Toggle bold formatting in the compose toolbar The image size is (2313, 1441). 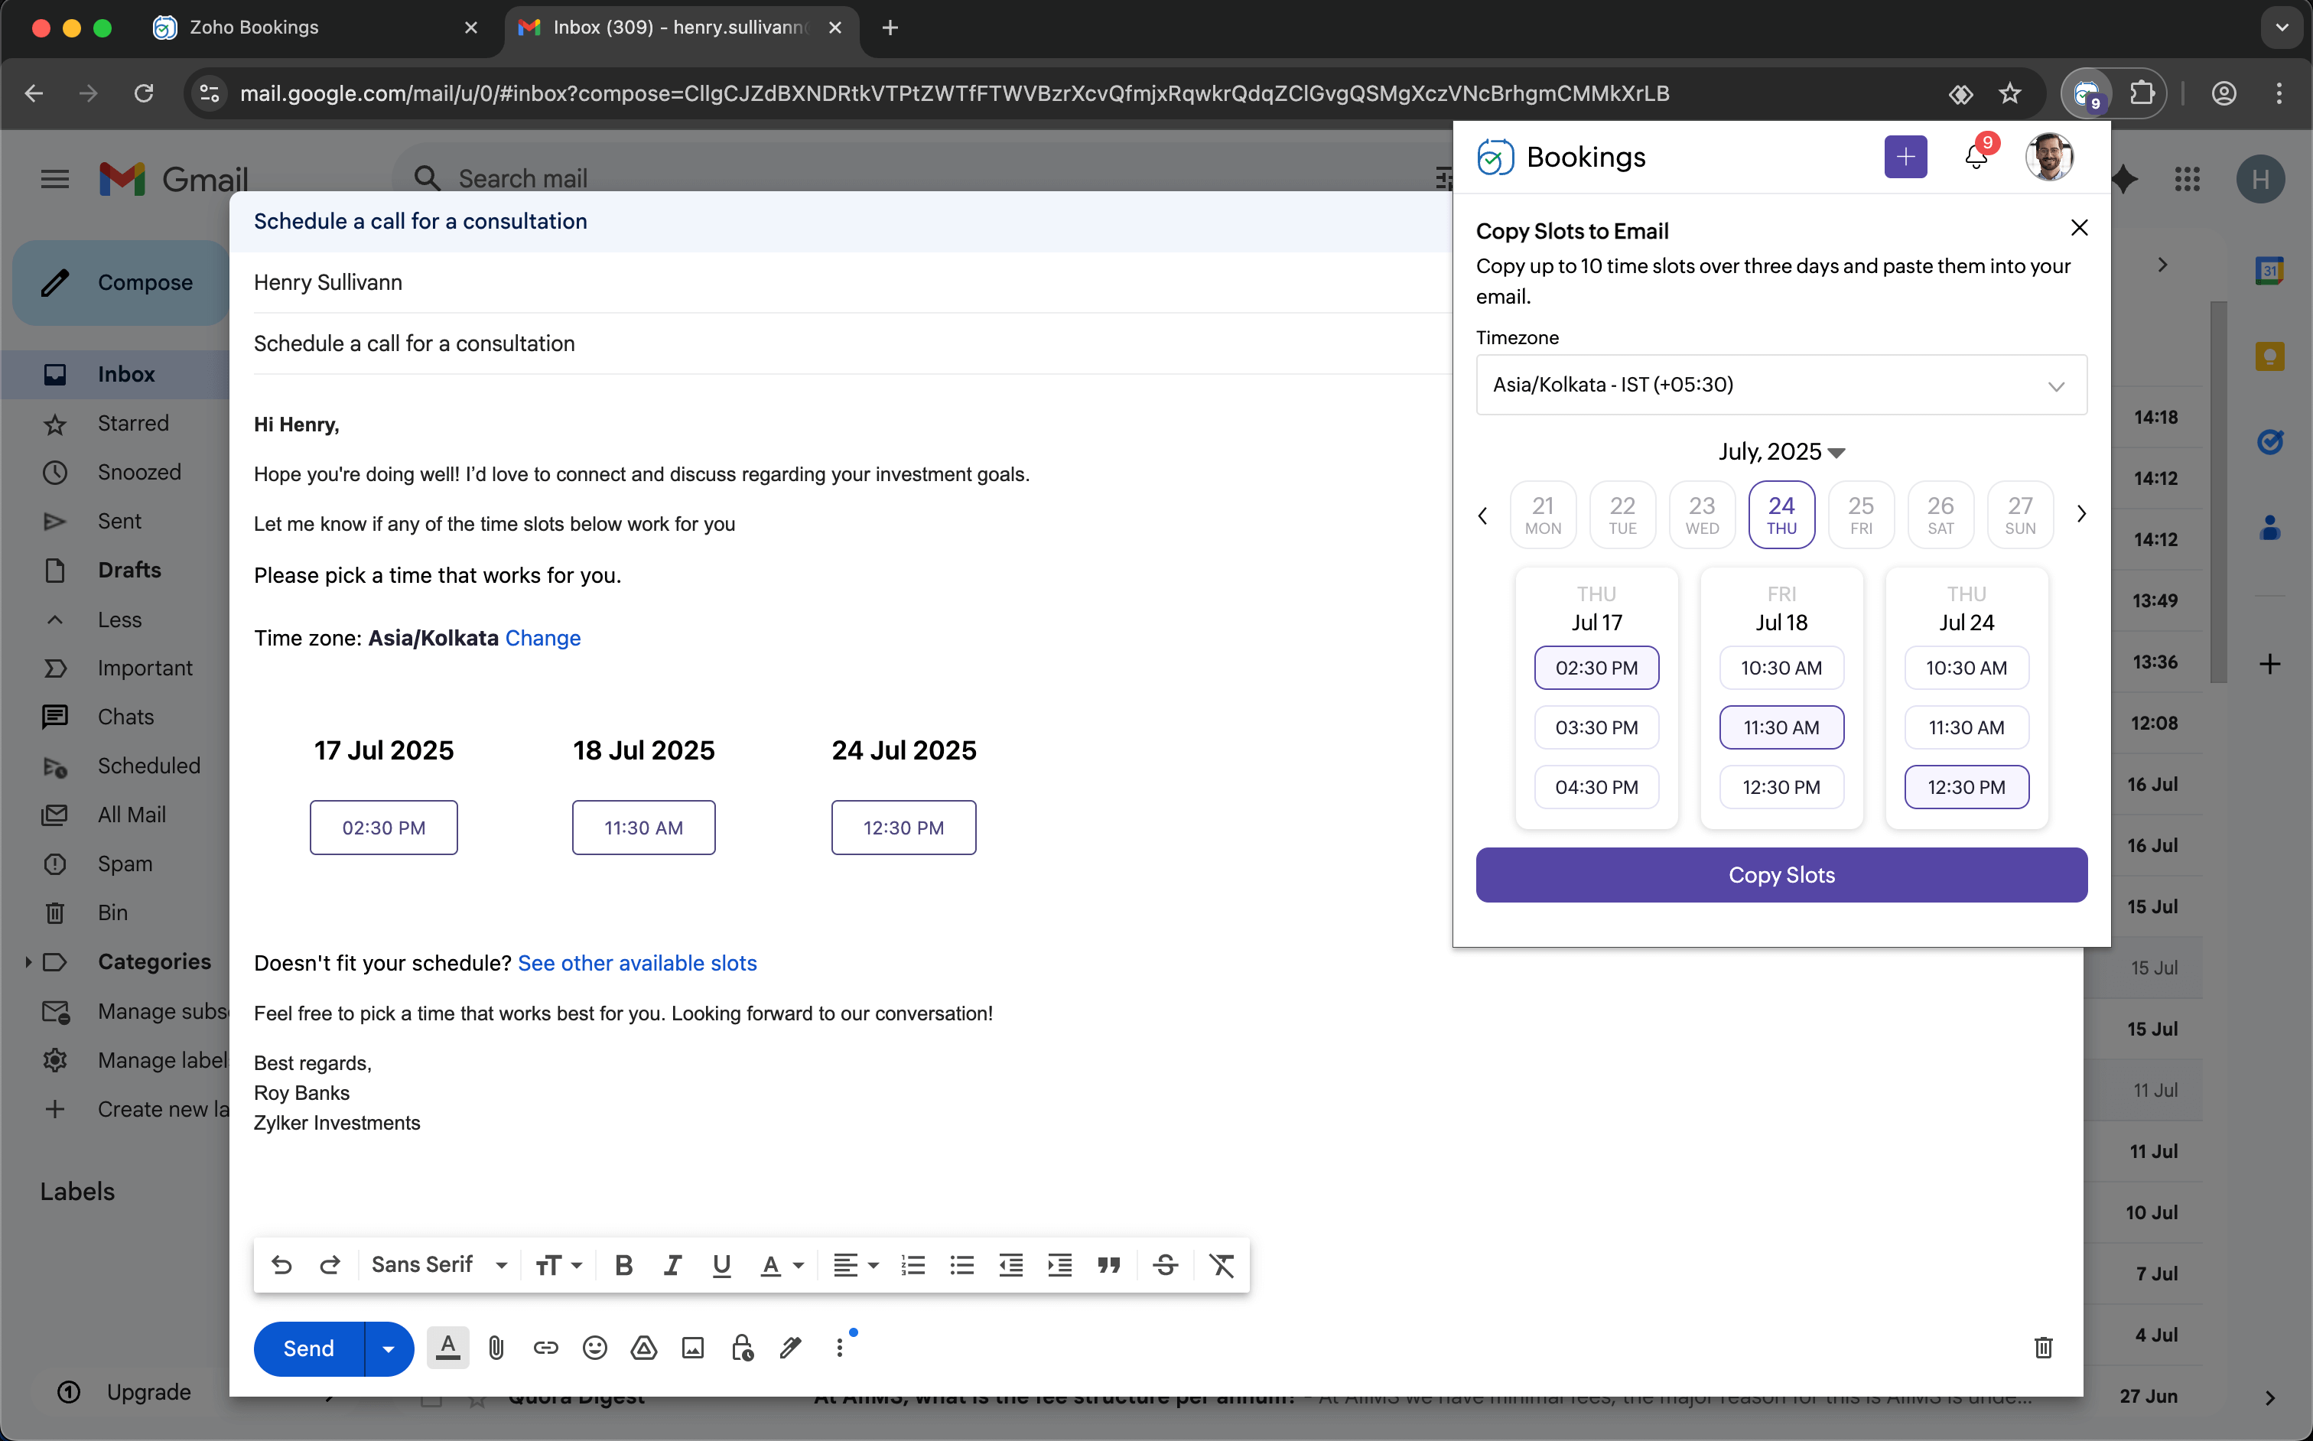click(624, 1264)
